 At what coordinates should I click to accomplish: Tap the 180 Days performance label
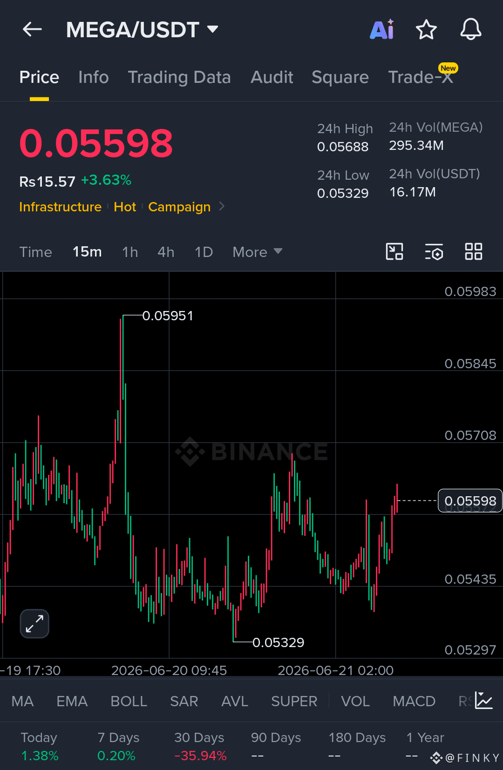[357, 738]
